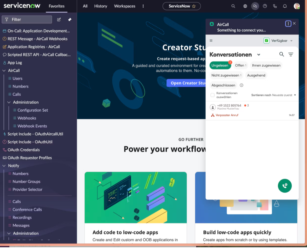Image resolution: width=307 pixels, height=249 pixels.
Task: Toggle the Nicht zugewiesen filter chip
Action: pos(226,75)
